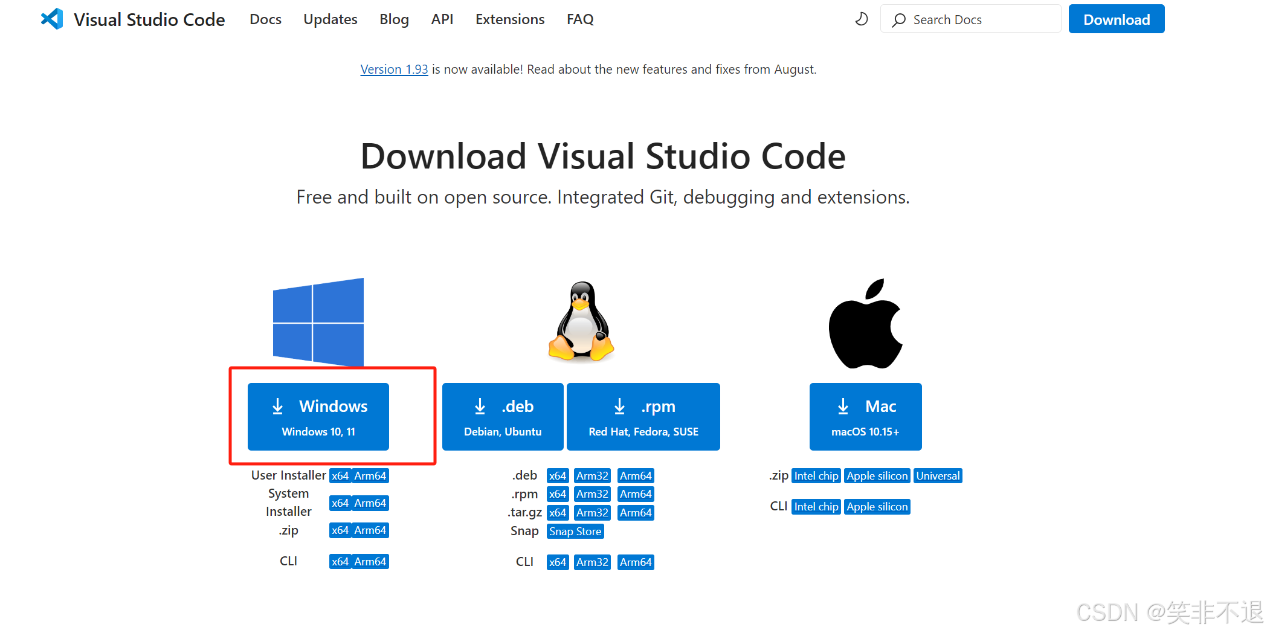Screen dimensions: 1267x633
Task: Click the Windows logo image
Action: tap(318, 322)
